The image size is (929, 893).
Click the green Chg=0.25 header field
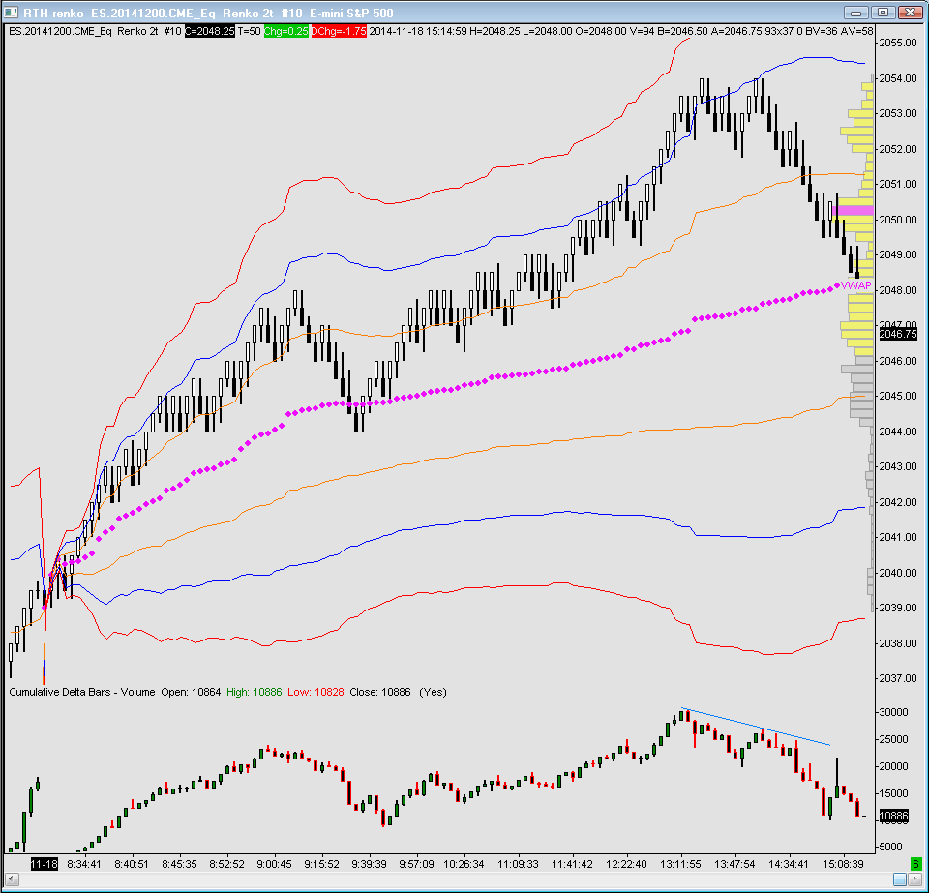pos(286,31)
